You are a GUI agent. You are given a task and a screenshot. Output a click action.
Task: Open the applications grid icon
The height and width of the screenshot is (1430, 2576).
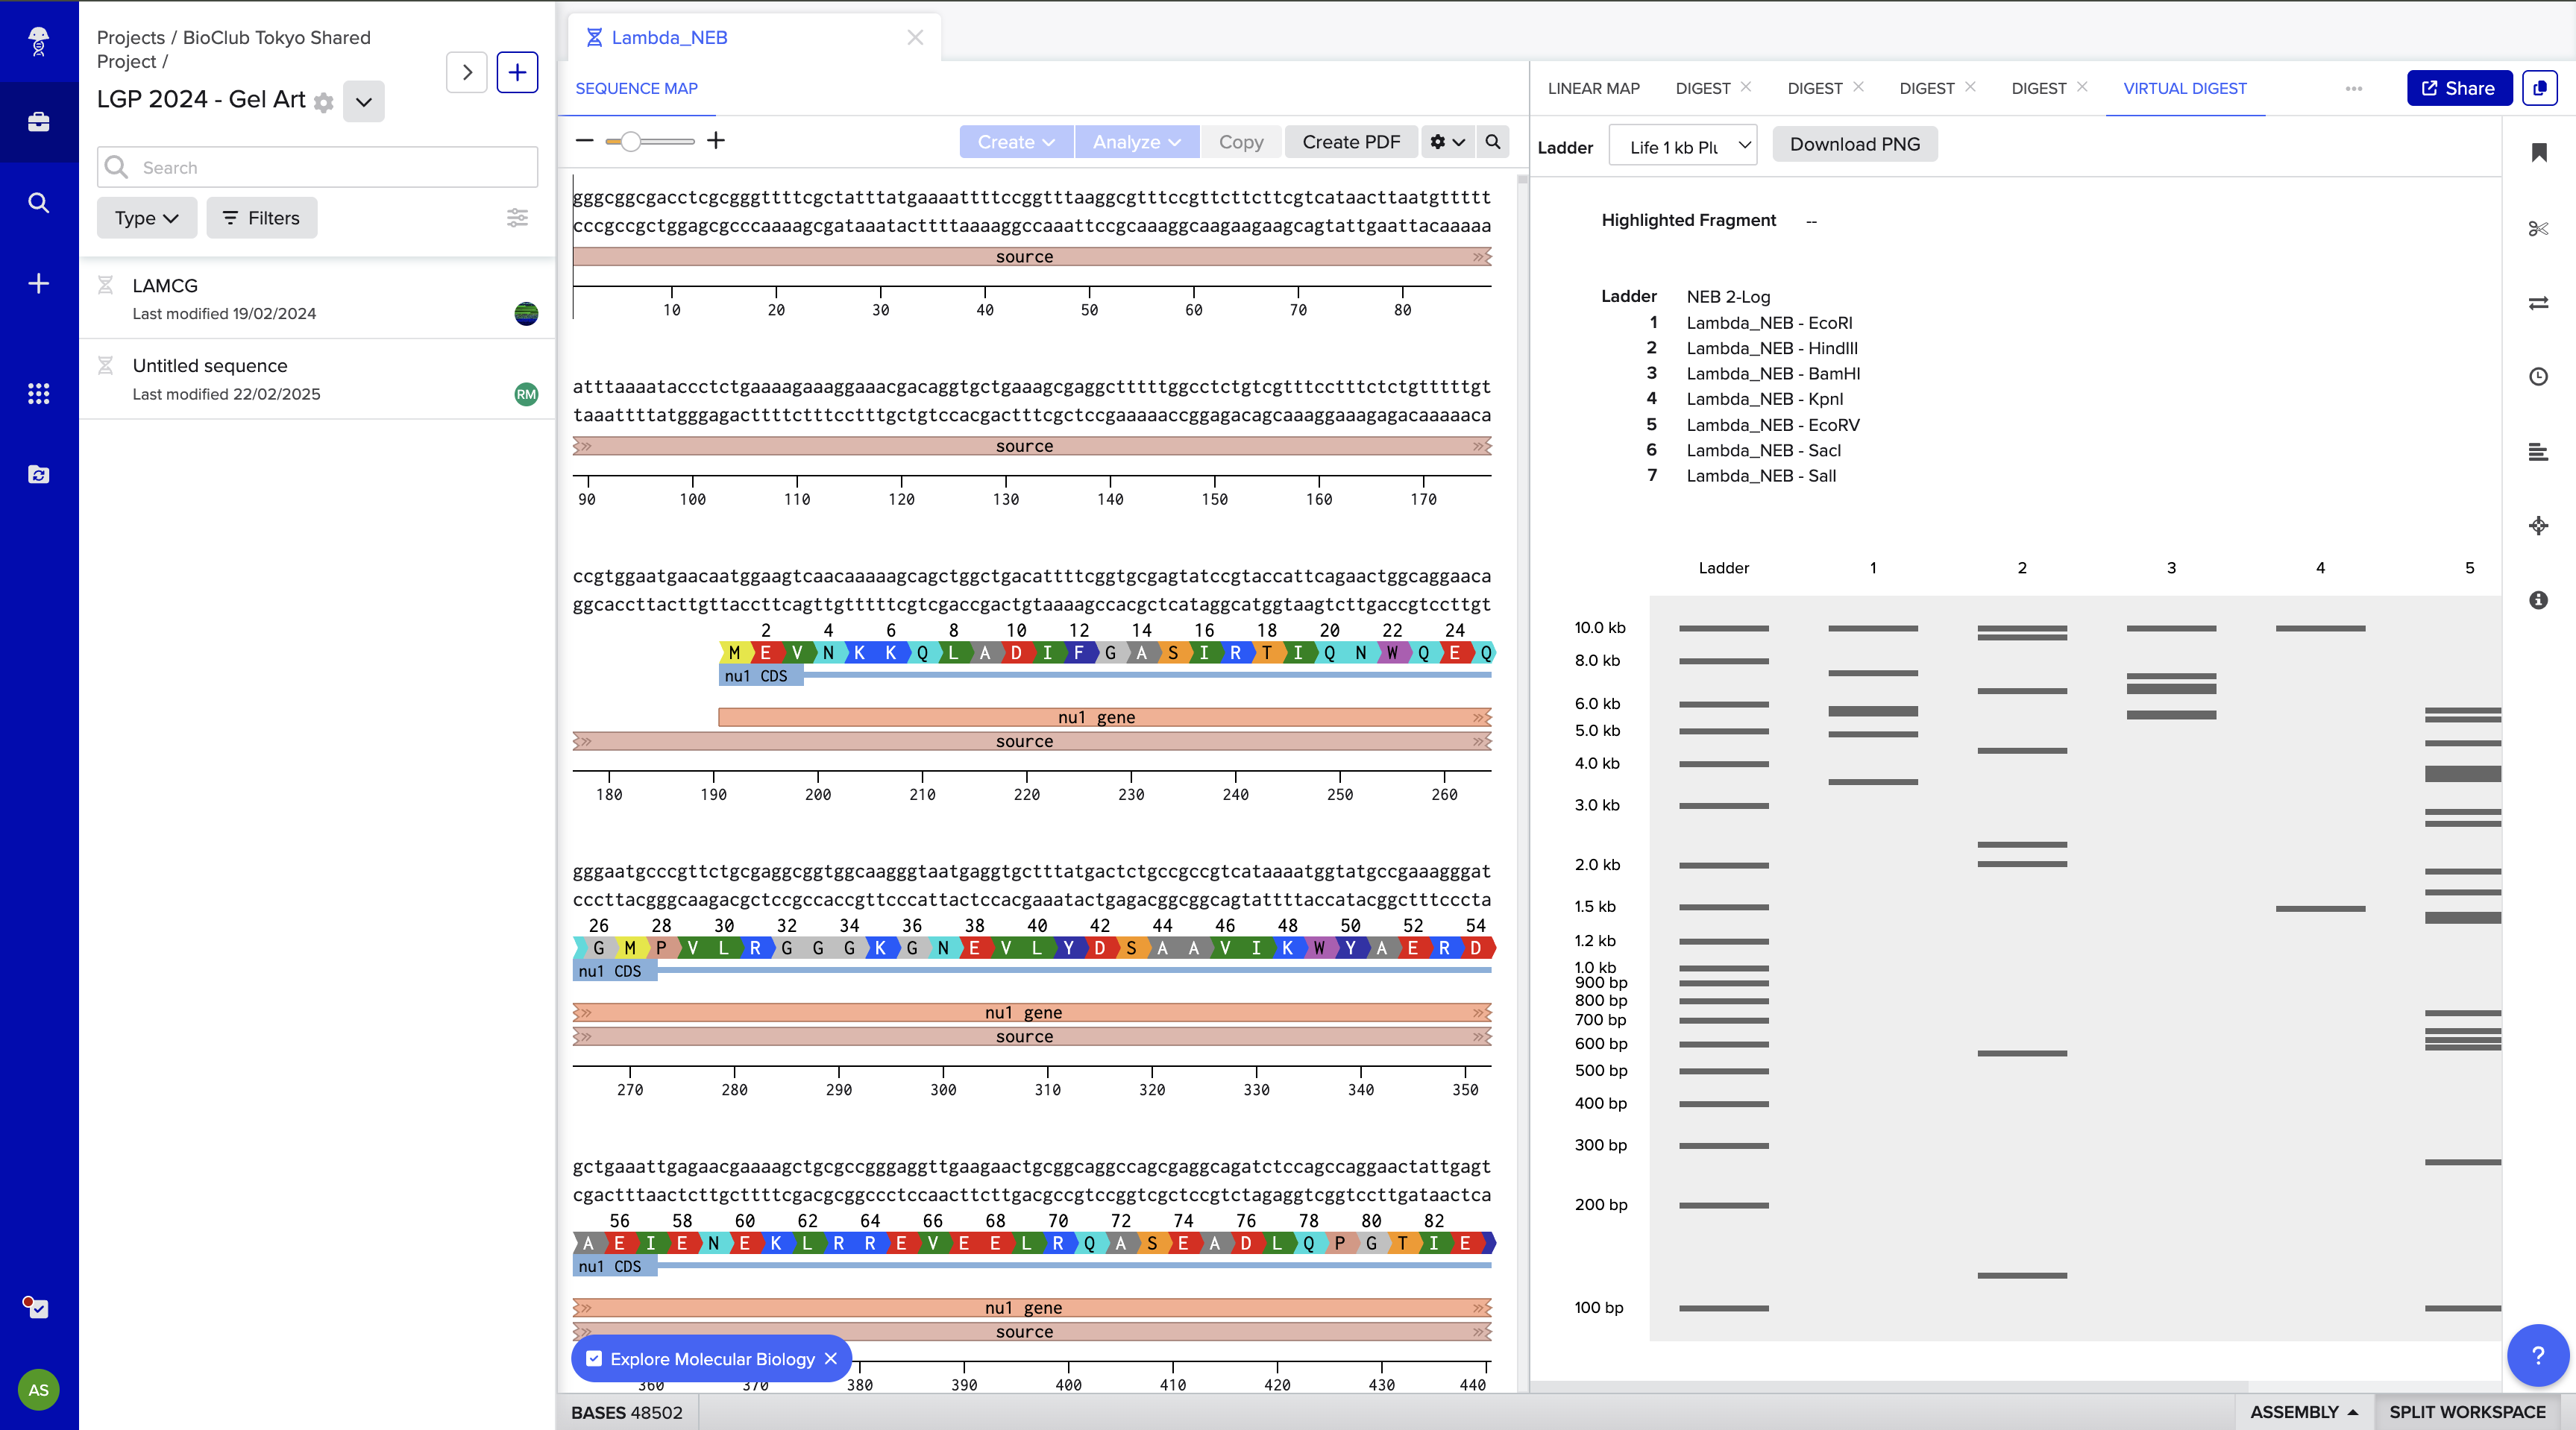point(38,393)
